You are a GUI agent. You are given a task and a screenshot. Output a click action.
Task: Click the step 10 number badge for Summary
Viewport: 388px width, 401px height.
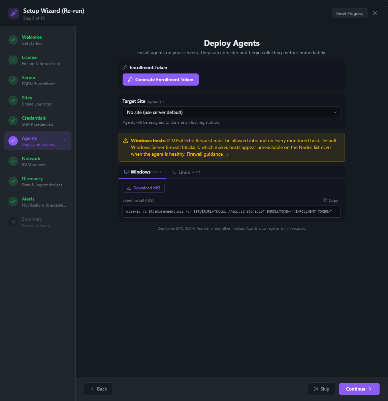tap(13, 222)
